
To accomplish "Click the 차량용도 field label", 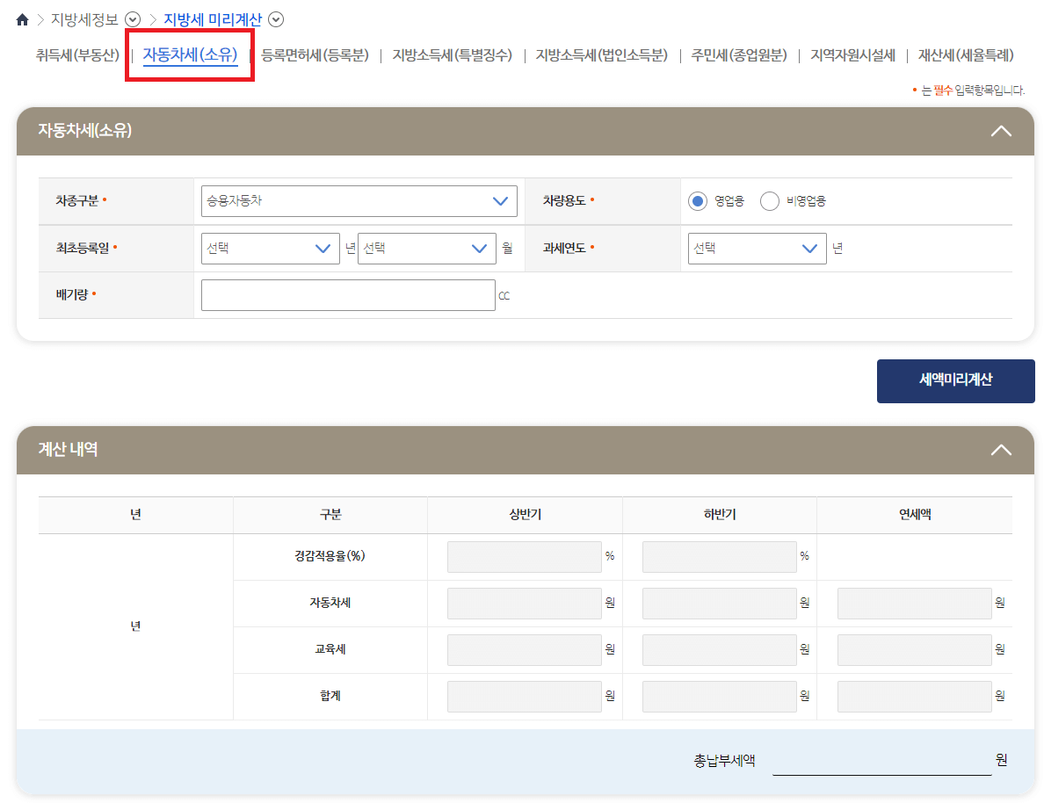I will pyautogui.click(x=564, y=200).
